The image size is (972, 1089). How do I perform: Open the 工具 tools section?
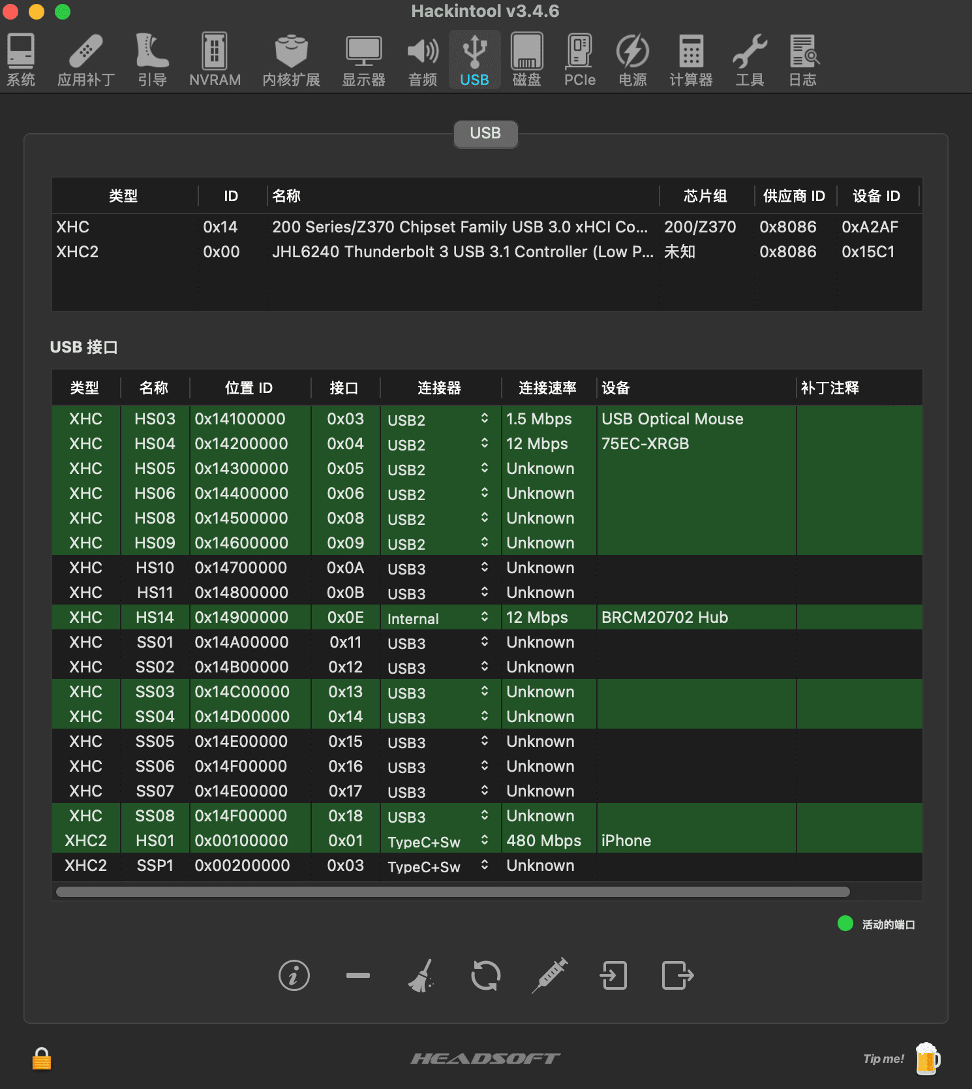(x=750, y=60)
